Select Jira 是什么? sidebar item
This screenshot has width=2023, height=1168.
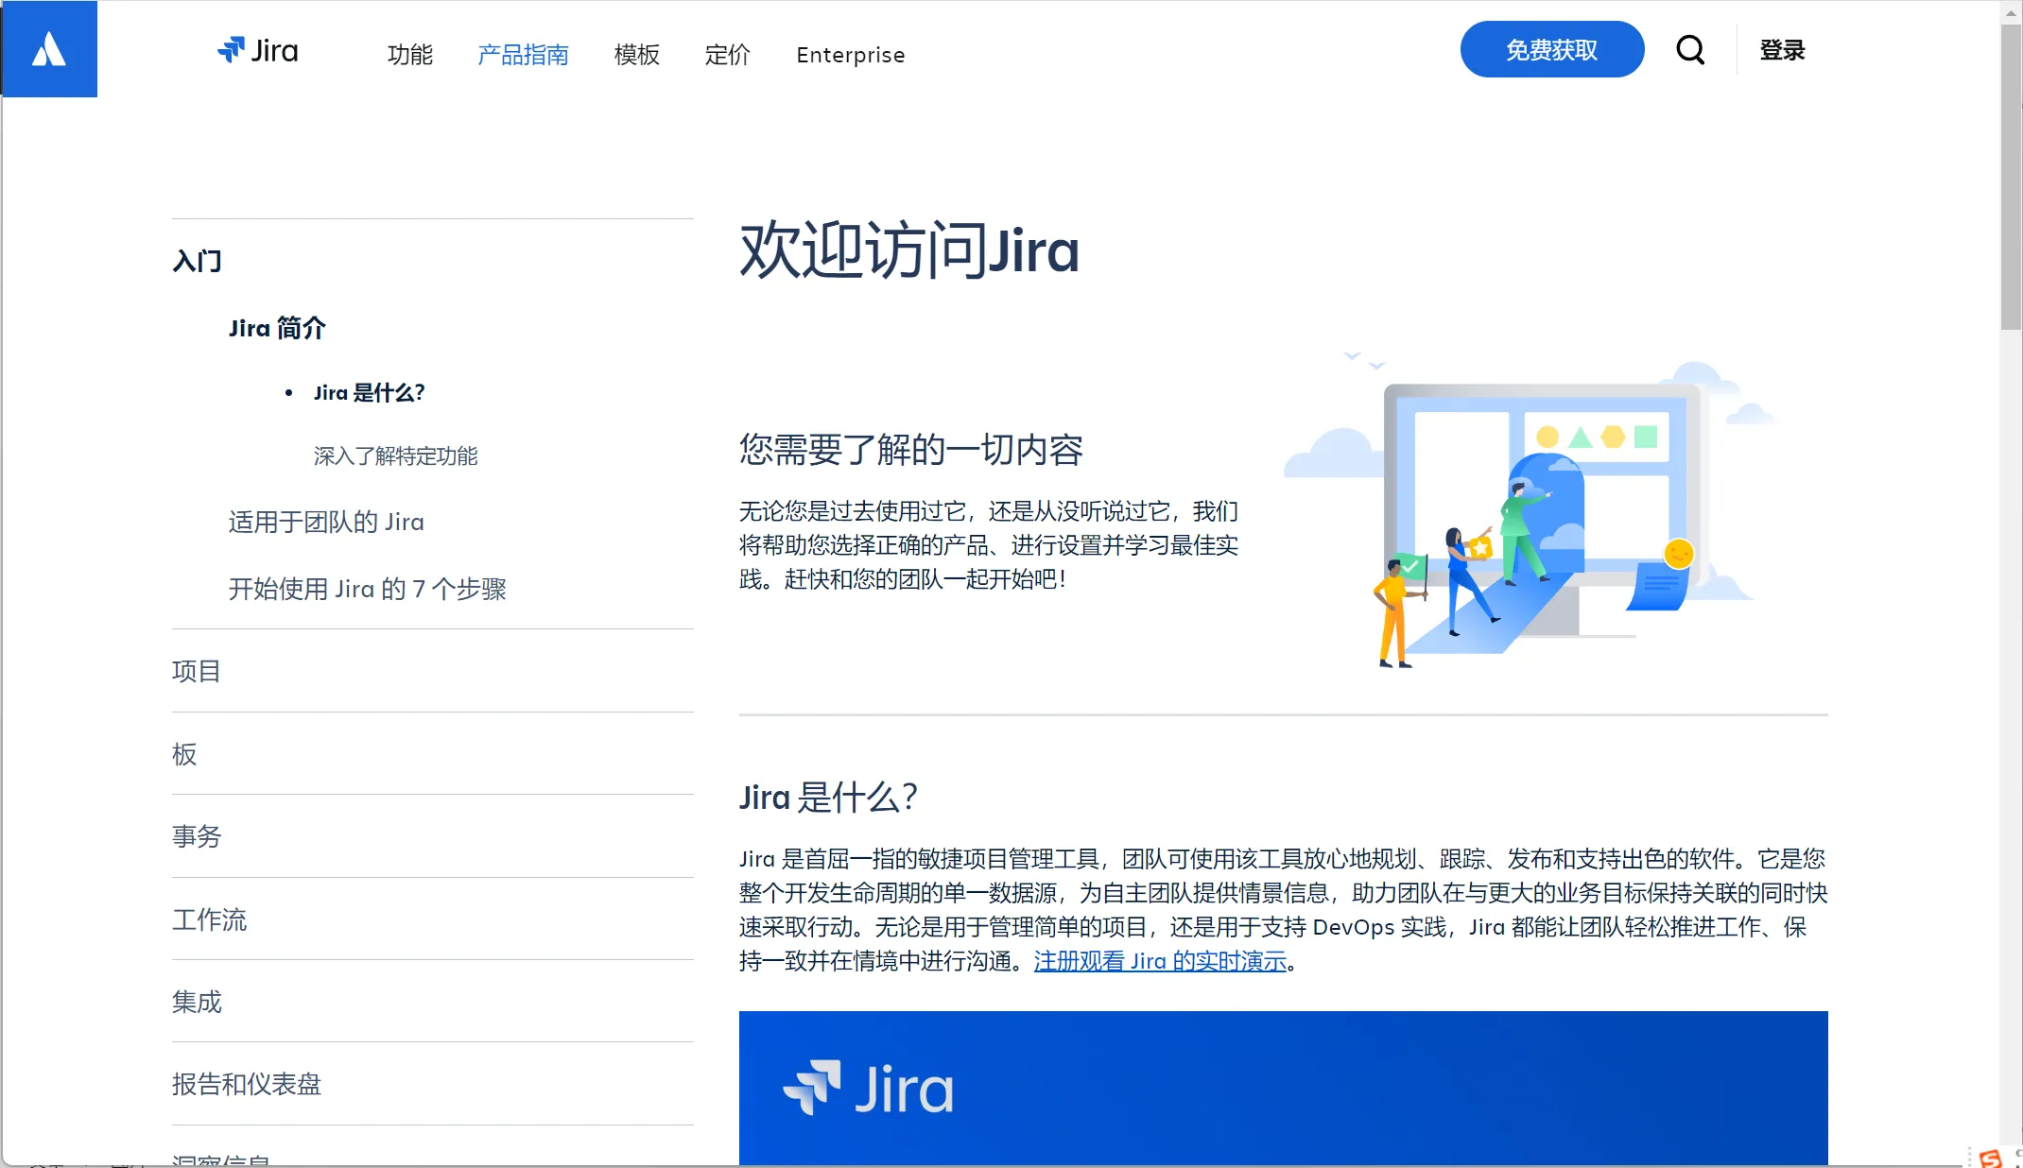tap(369, 392)
